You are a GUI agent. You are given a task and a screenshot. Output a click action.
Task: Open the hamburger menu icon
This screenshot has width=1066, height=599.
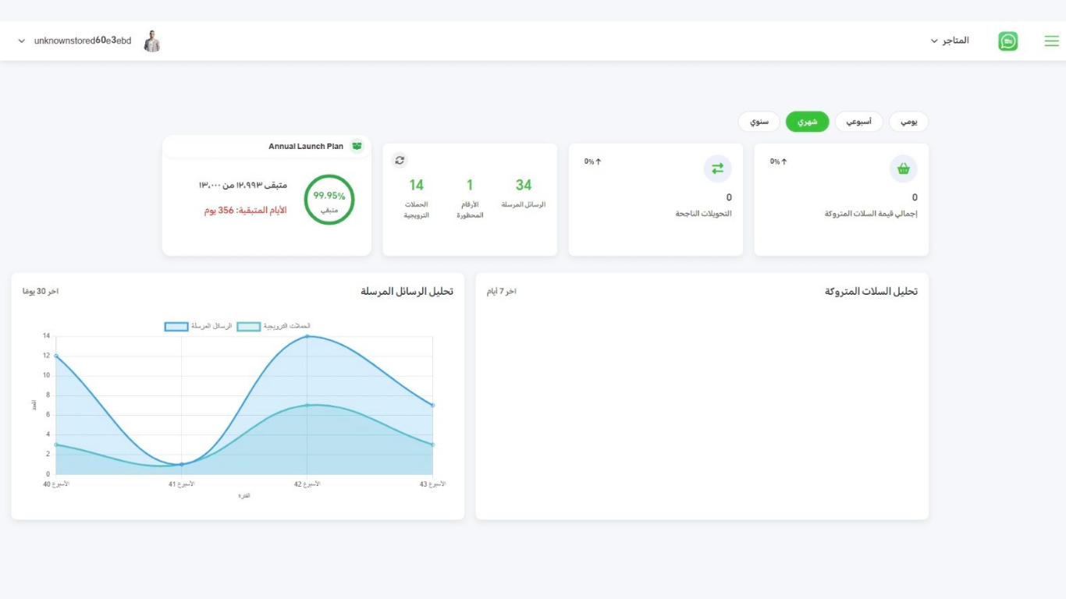tap(1051, 41)
